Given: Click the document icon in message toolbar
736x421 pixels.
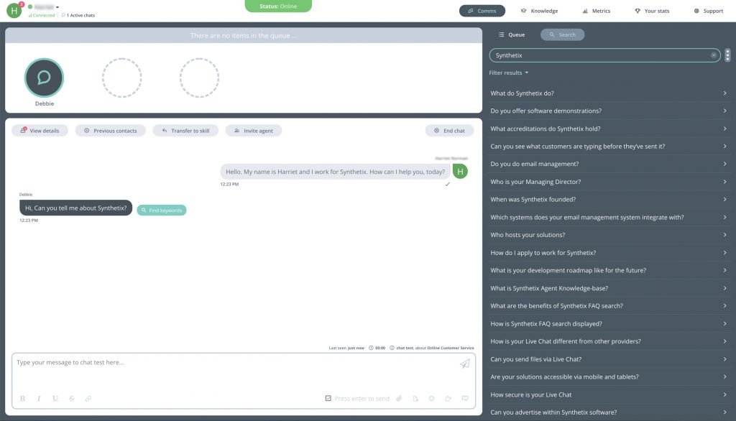Looking at the screenshot, I should click(415, 399).
